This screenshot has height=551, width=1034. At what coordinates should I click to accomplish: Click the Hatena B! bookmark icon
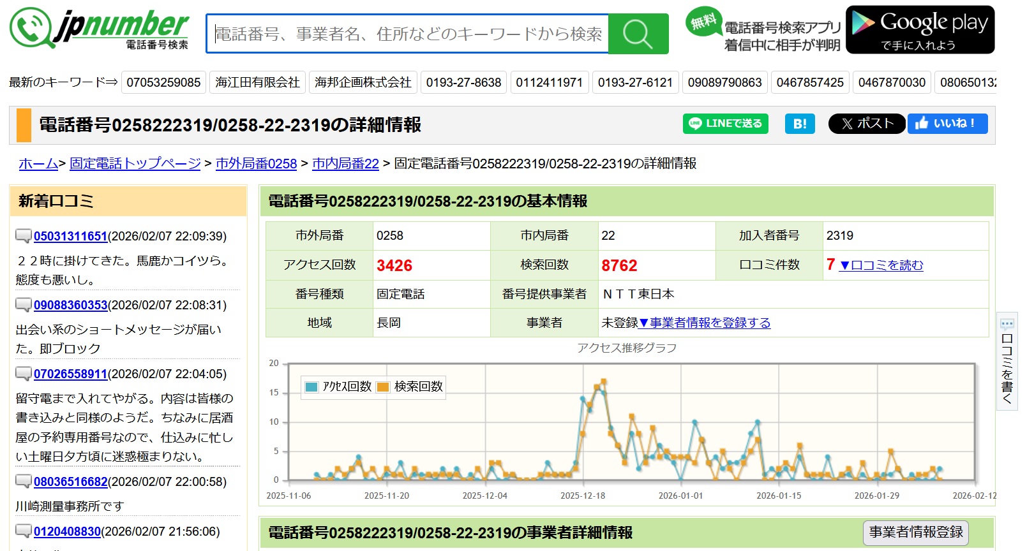(800, 124)
